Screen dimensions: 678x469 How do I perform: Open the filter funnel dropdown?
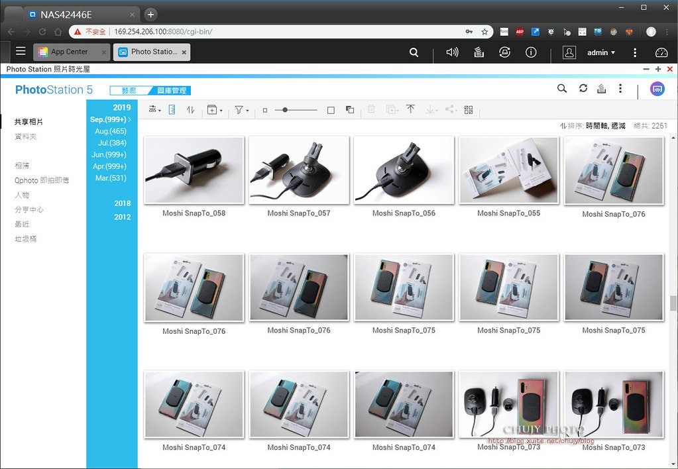pos(242,110)
